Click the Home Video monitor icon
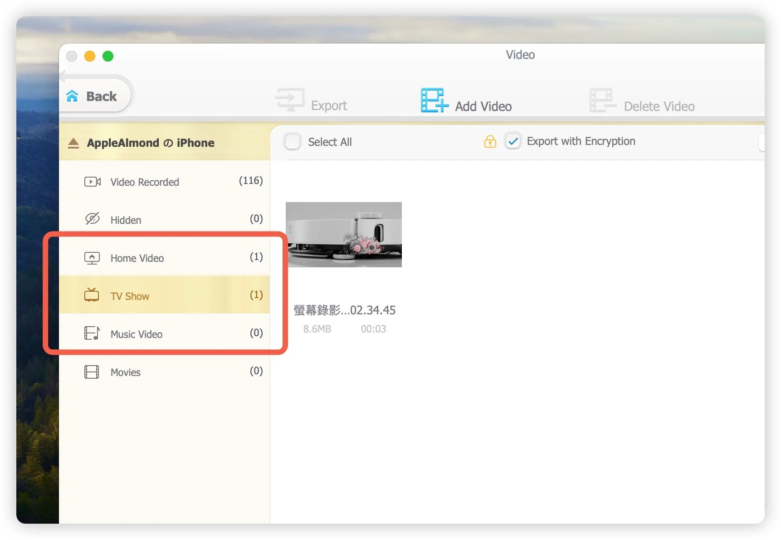This screenshot has height=540, width=781. [x=92, y=258]
